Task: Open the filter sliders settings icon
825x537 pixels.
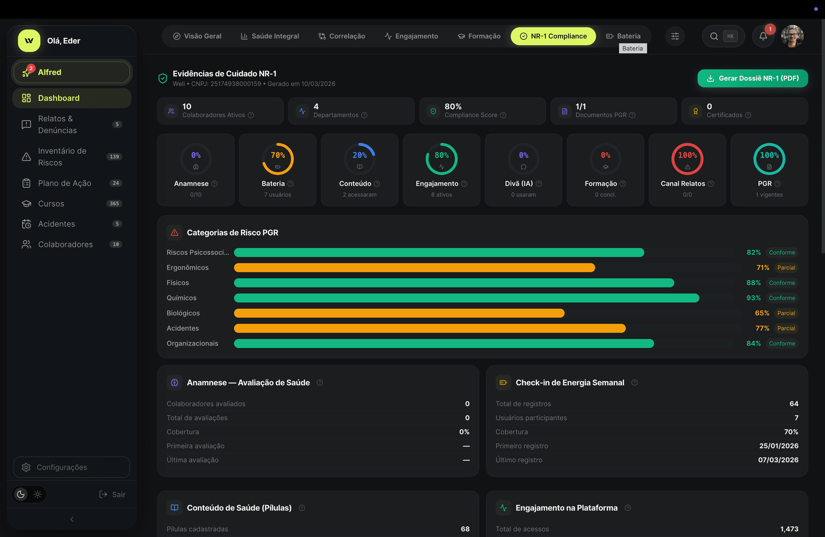Action: pos(675,36)
